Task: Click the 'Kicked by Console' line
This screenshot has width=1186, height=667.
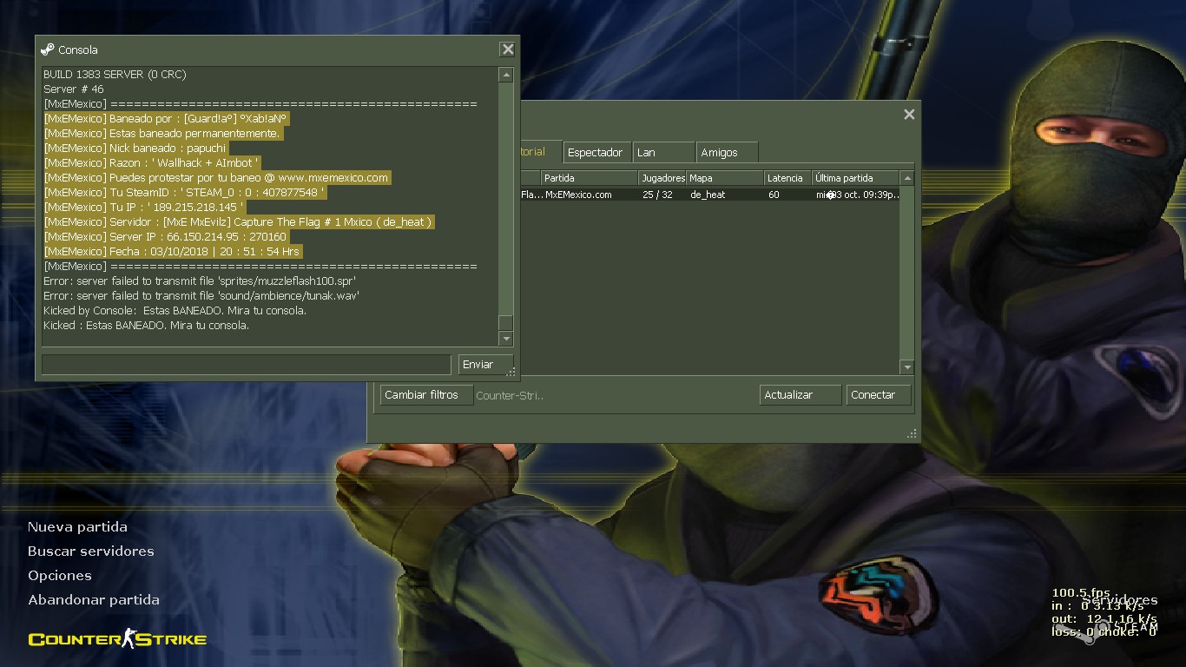Action: point(175,310)
